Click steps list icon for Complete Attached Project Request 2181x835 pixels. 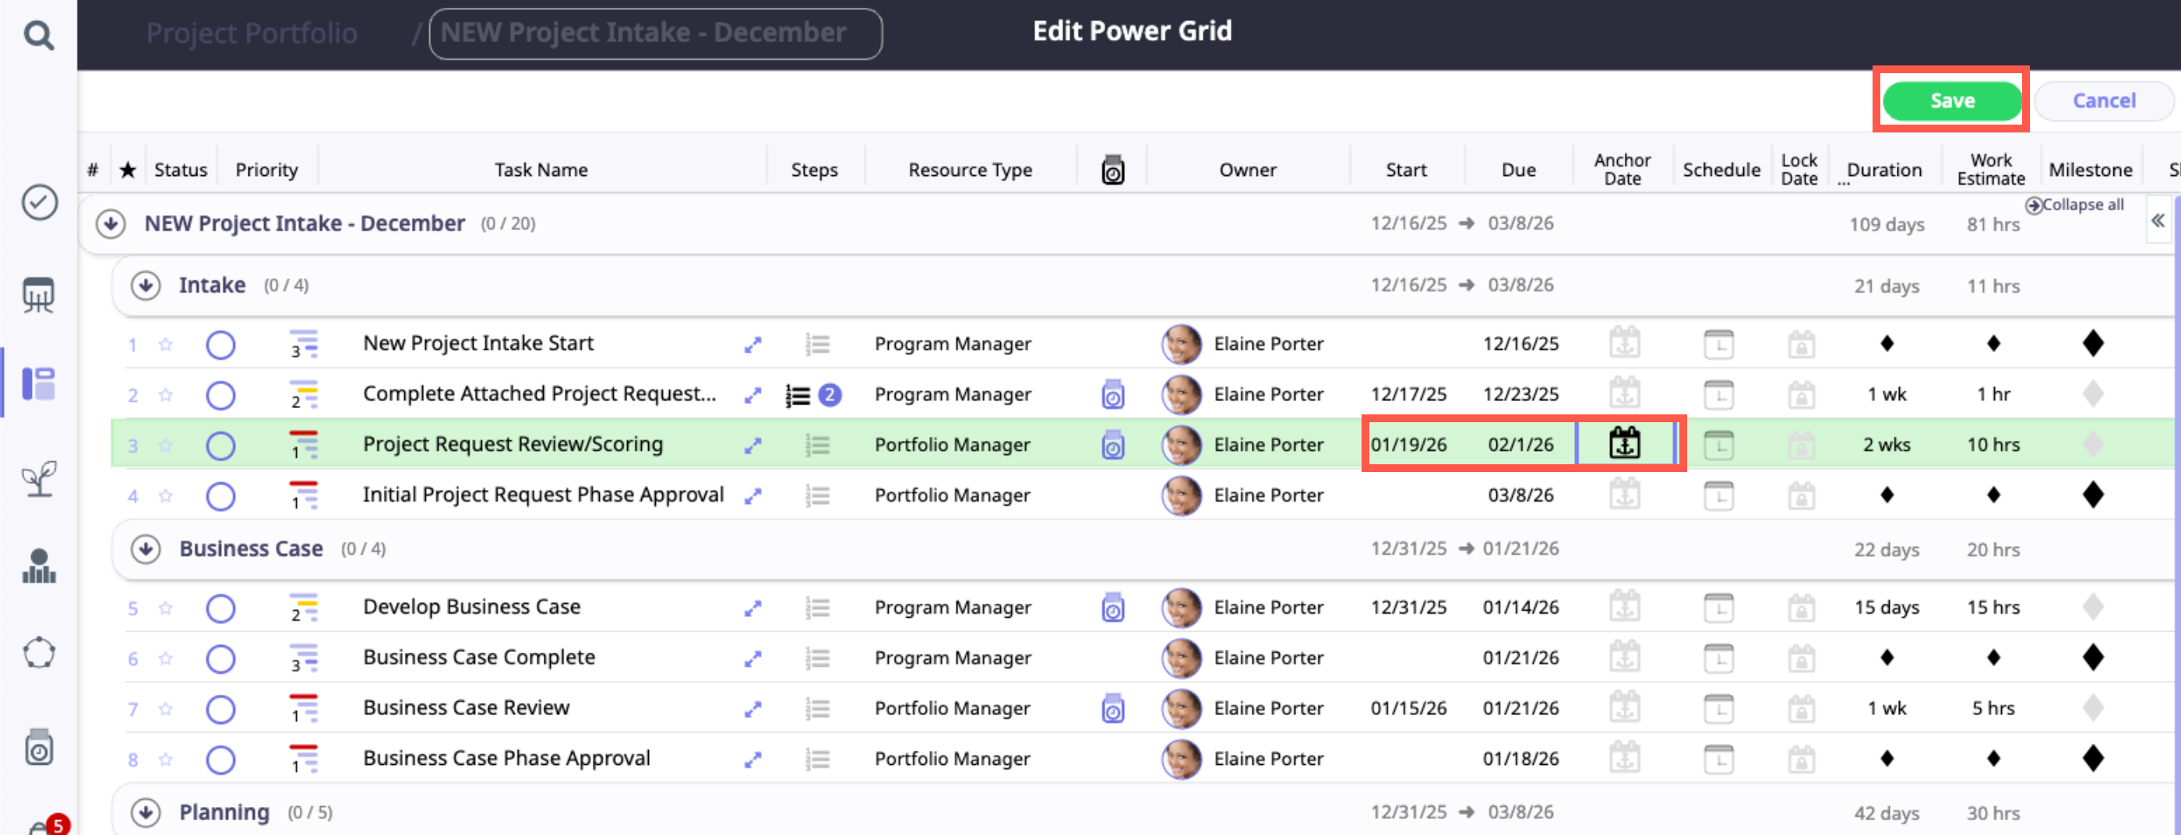[798, 396]
